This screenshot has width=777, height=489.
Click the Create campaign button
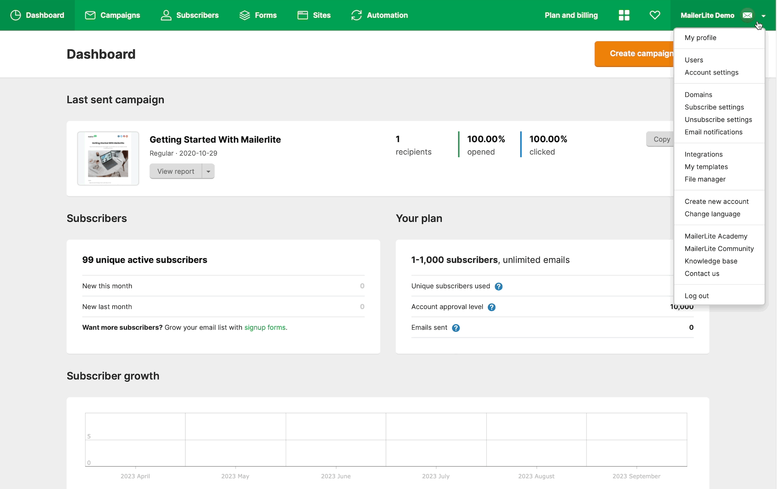[x=634, y=54]
